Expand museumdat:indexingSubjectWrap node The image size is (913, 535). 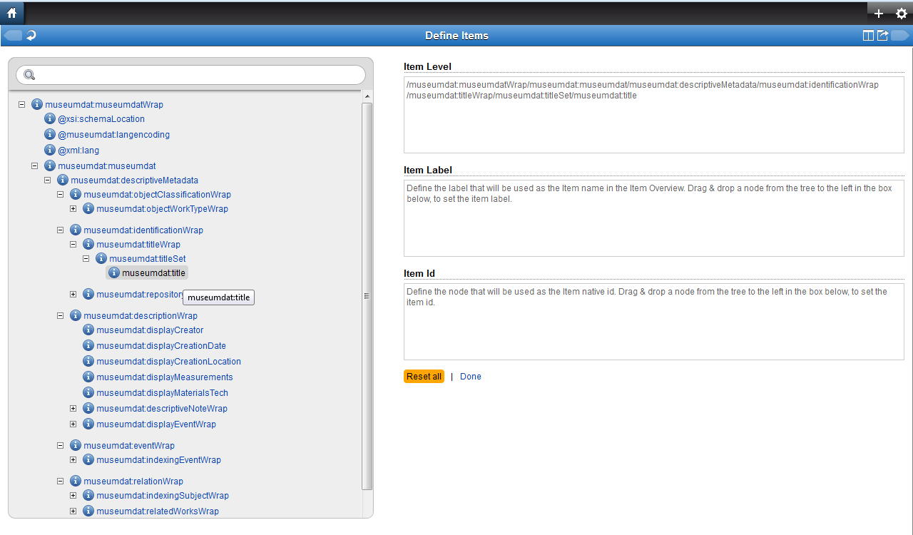[x=73, y=495]
